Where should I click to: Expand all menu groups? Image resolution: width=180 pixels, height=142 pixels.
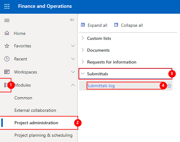click(94, 25)
